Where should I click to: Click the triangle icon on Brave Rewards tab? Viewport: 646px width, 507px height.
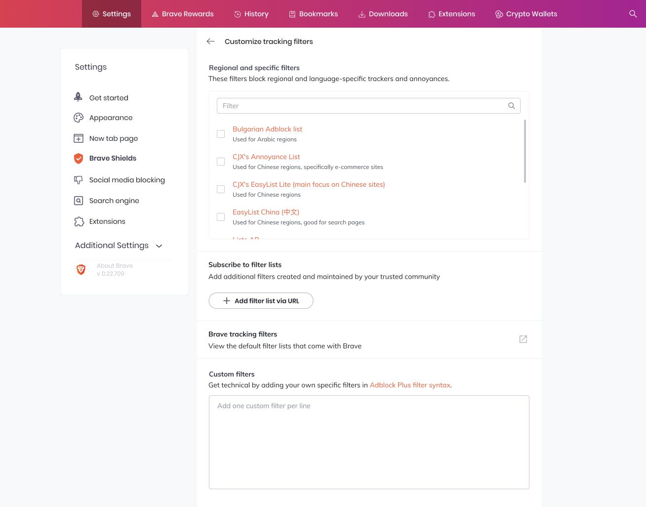[155, 14]
